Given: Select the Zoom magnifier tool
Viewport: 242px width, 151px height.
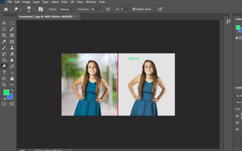Looking at the screenshot, I should point(4,85).
